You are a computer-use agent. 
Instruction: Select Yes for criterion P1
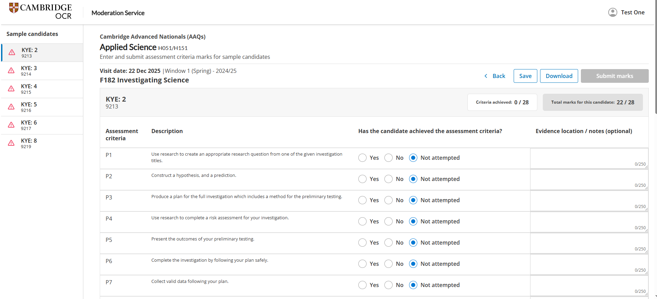tap(362, 158)
